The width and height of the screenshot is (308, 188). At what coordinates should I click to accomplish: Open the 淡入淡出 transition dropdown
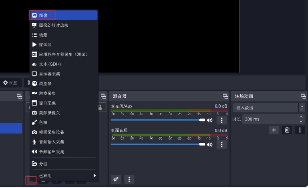coord(269,108)
